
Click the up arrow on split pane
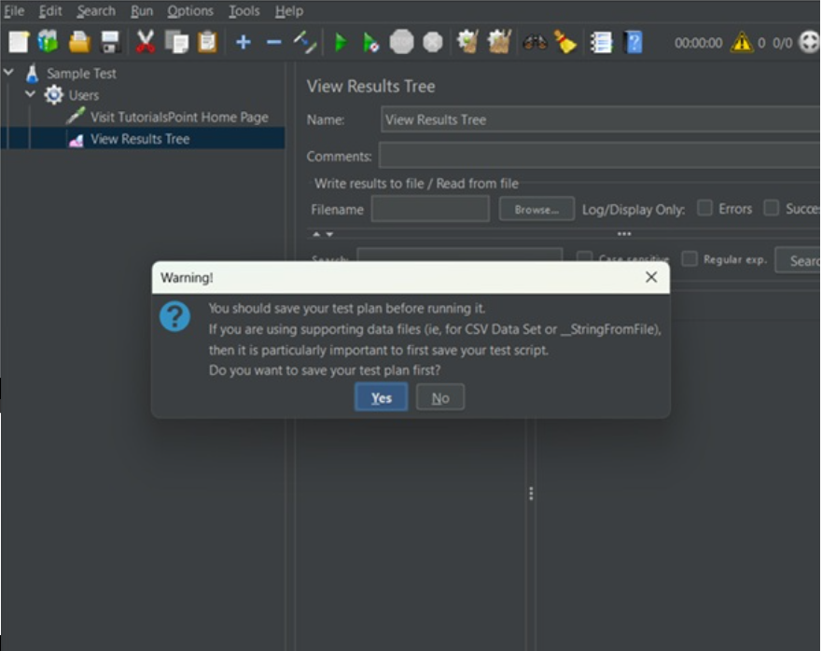click(316, 234)
